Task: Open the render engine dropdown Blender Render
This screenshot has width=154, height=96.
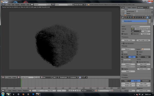Action: click(80, 5)
